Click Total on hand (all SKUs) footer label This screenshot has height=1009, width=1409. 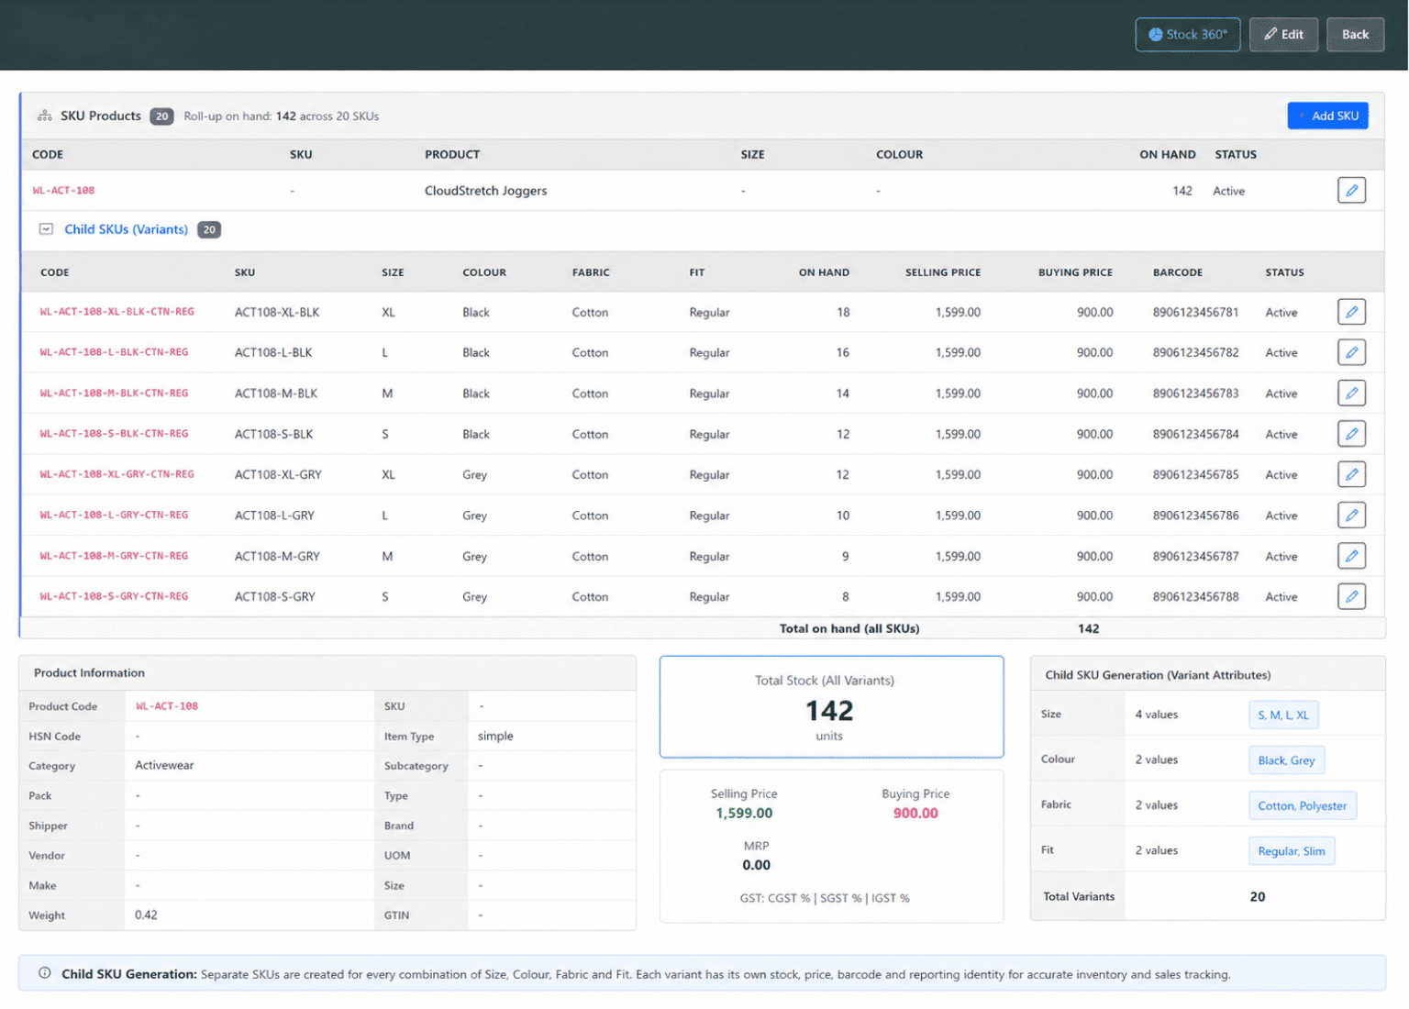(849, 628)
